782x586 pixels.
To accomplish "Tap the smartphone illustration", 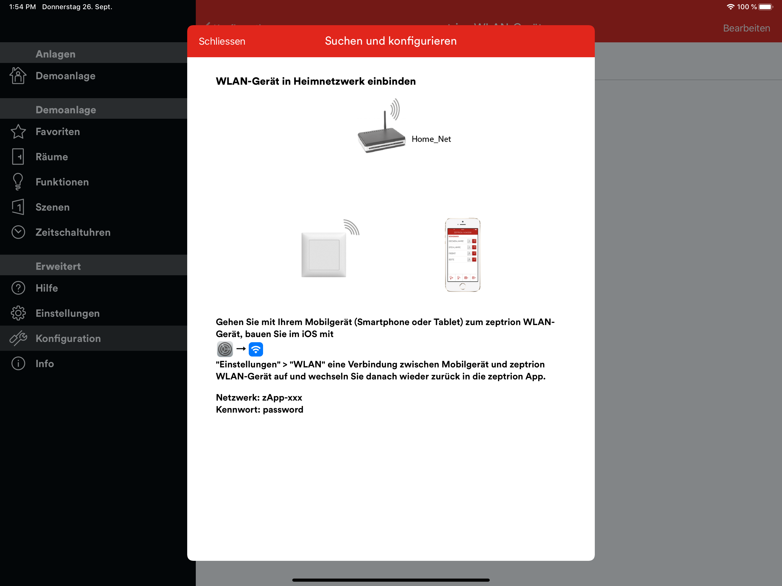I will pos(462,254).
